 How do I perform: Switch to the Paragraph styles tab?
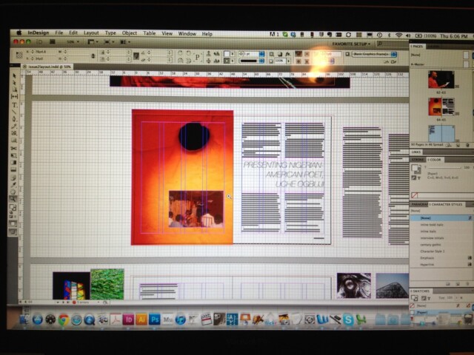(418, 204)
